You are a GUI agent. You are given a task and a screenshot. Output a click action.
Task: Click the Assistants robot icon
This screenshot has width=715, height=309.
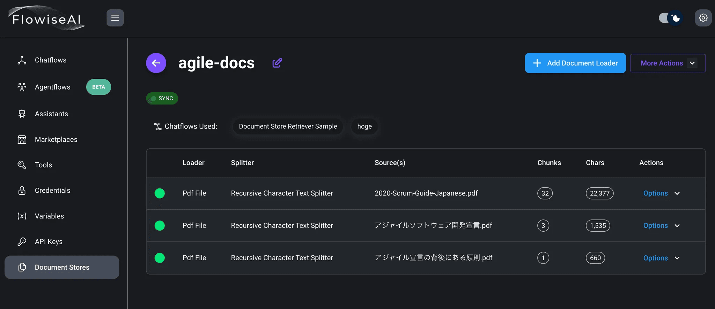[22, 114]
